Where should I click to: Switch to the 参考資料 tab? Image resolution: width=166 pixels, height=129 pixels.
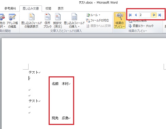pyautogui.click(x=10, y=8)
